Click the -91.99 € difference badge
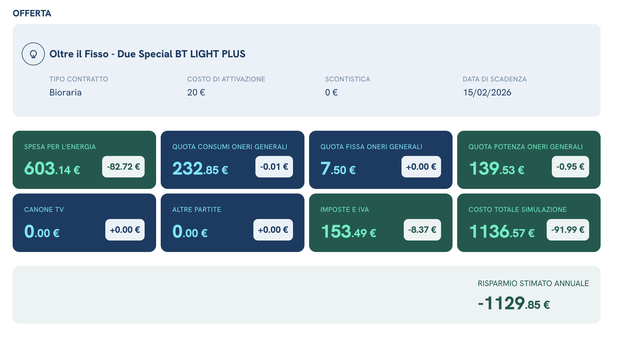Viewport: 621px width, 340px height. click(x=568, y=230)
